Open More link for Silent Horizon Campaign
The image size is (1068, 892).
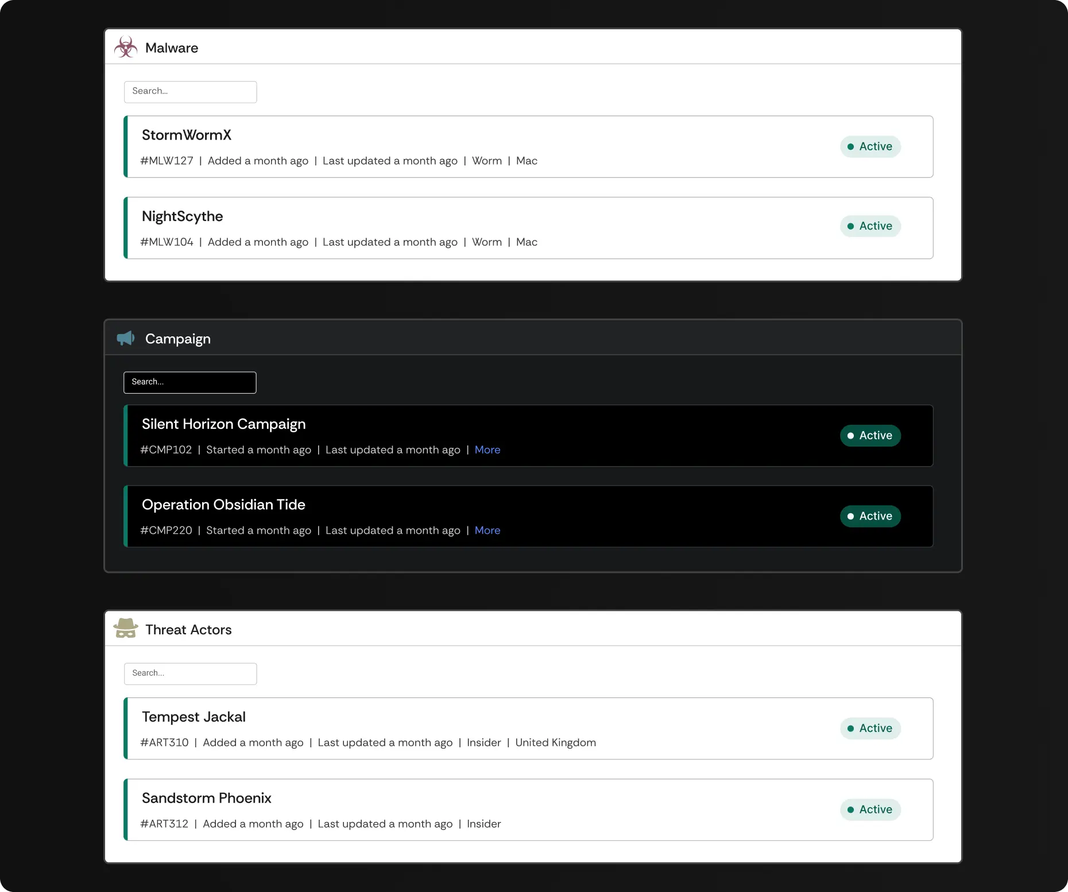click(x=487, y=450)
